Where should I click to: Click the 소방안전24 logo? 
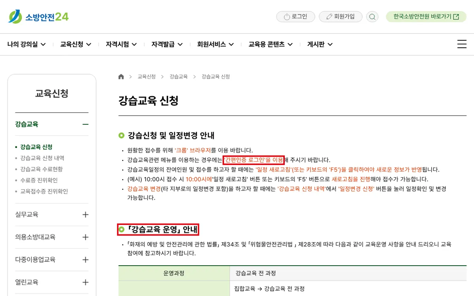38,17
